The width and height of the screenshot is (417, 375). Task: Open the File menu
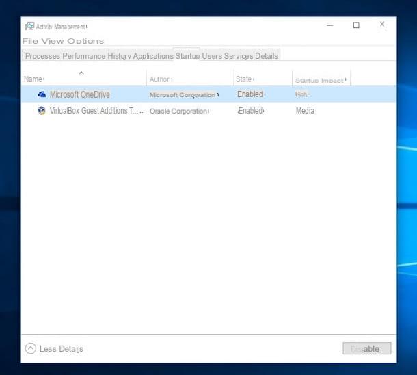pyautogui.click(x=30, y=41)
